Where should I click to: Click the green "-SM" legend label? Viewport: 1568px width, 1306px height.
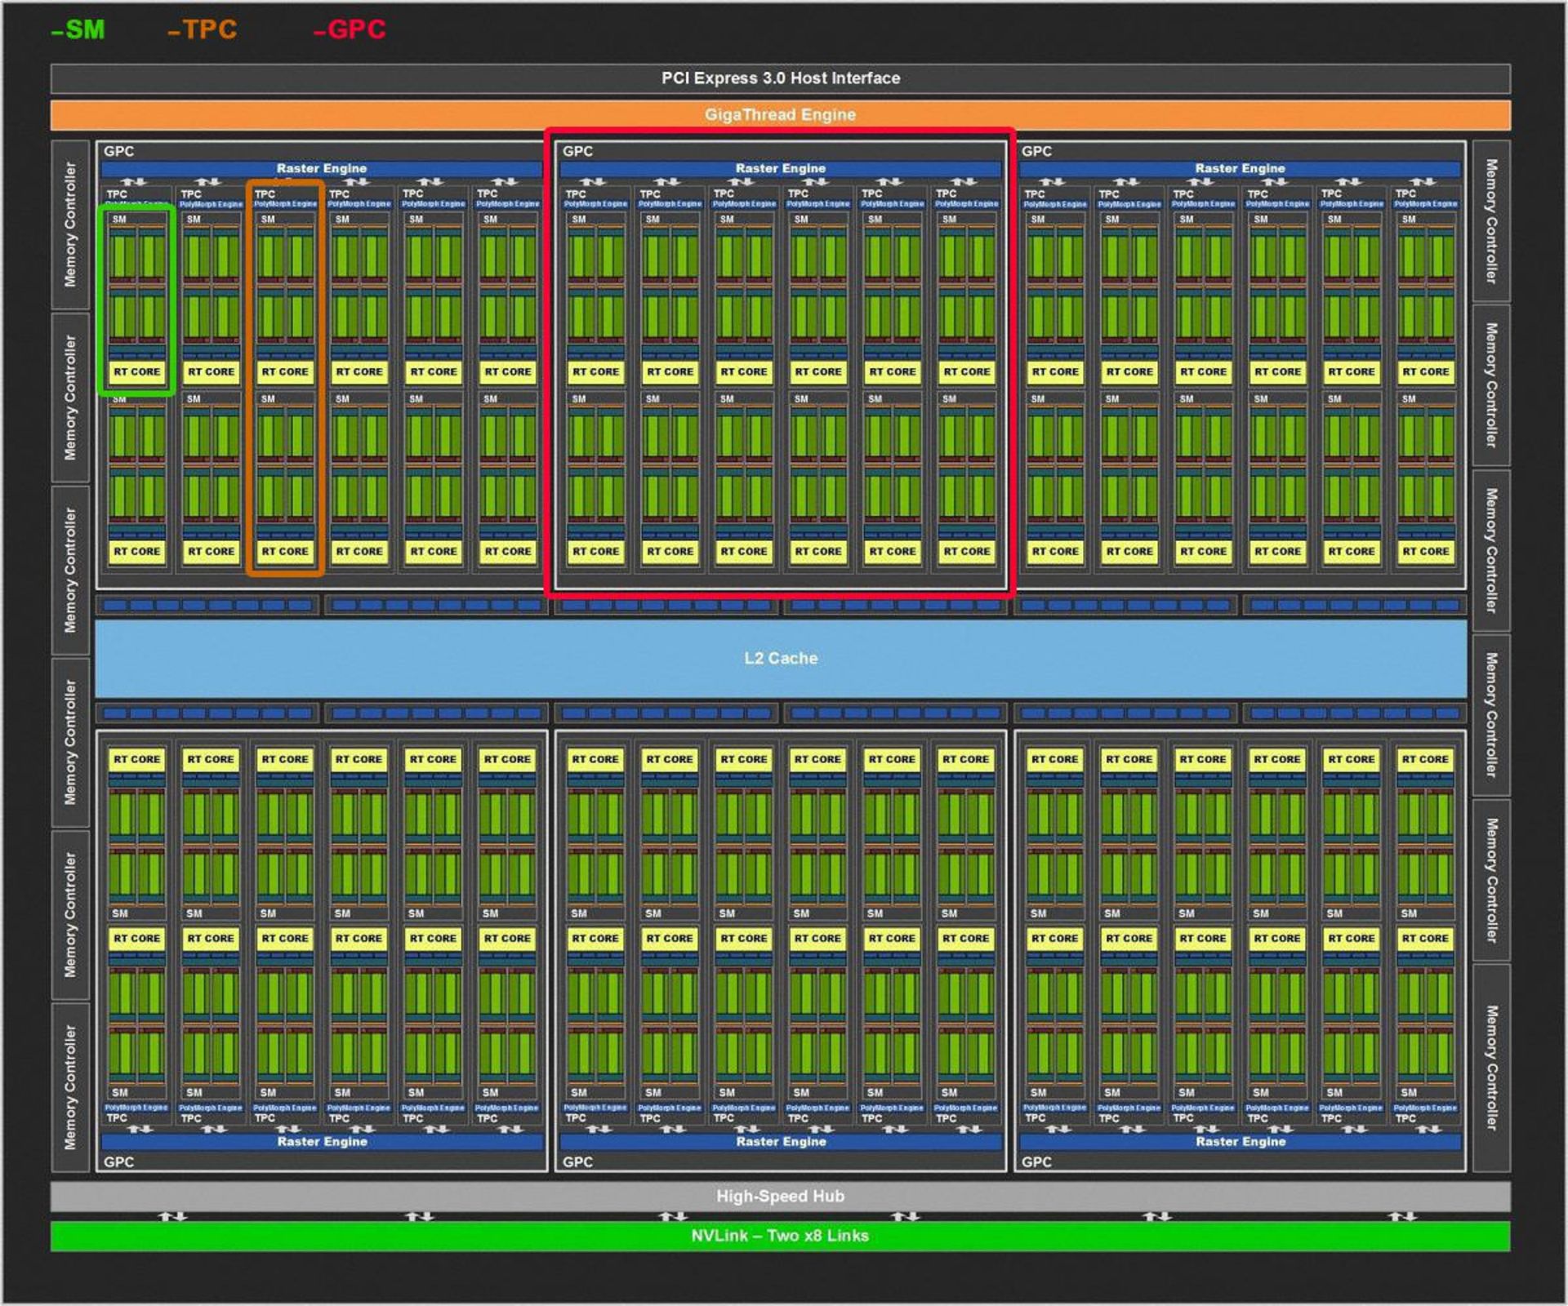[x=78, y=30]
